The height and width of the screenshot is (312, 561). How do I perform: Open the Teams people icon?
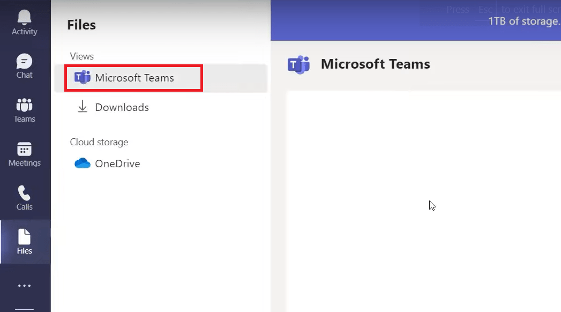click(24, 105)
